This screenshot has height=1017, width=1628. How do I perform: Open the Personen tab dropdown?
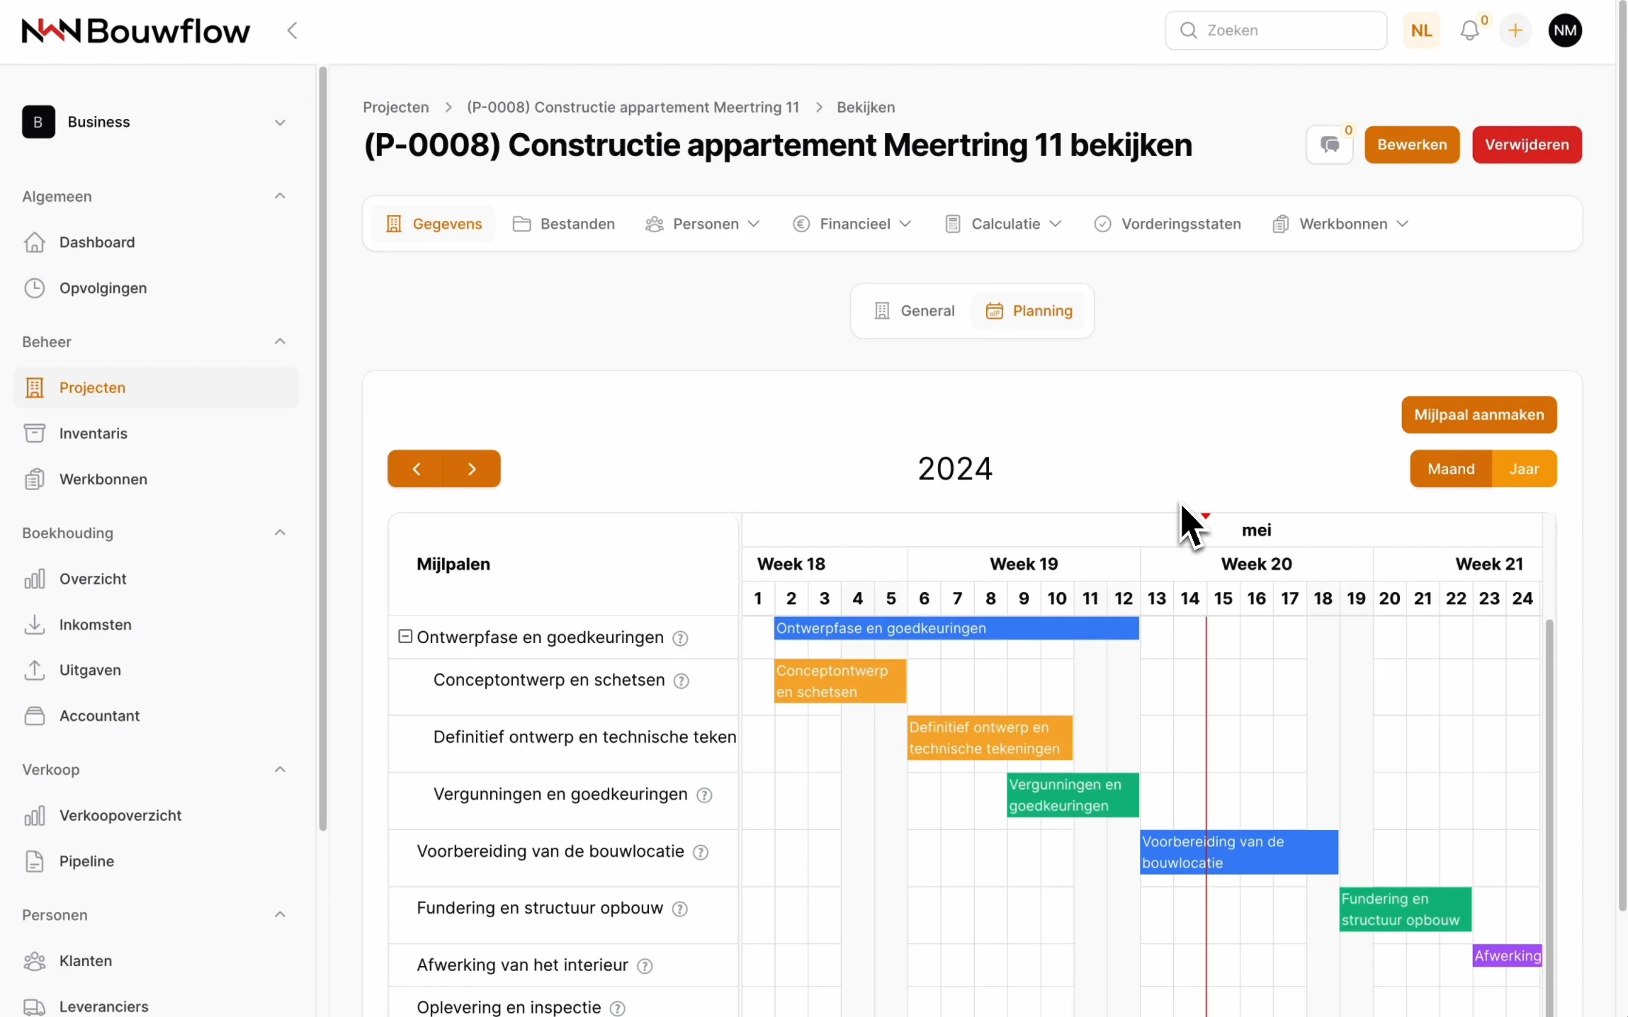coord(703,224)
